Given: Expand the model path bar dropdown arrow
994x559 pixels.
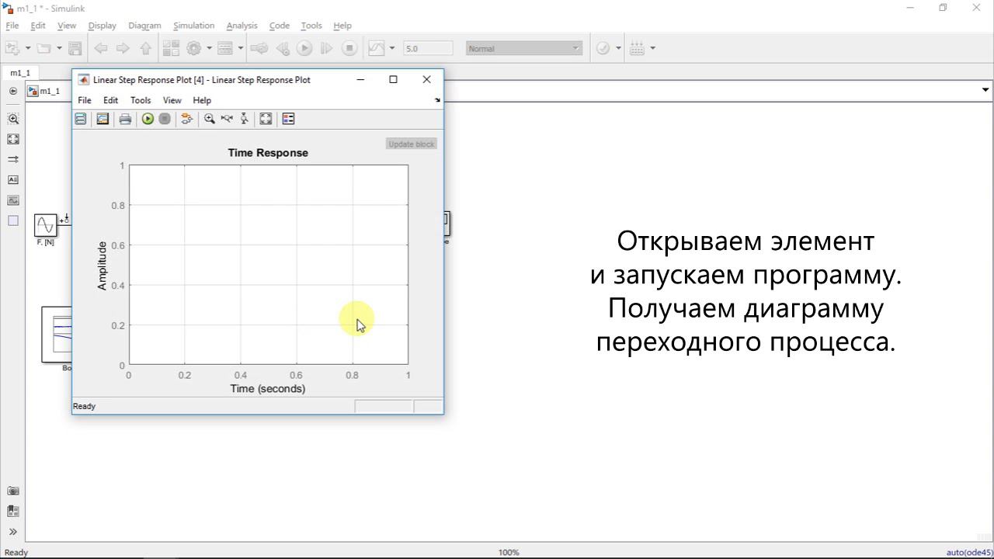Looking at the screenshot, I should [x=984, y=91].
